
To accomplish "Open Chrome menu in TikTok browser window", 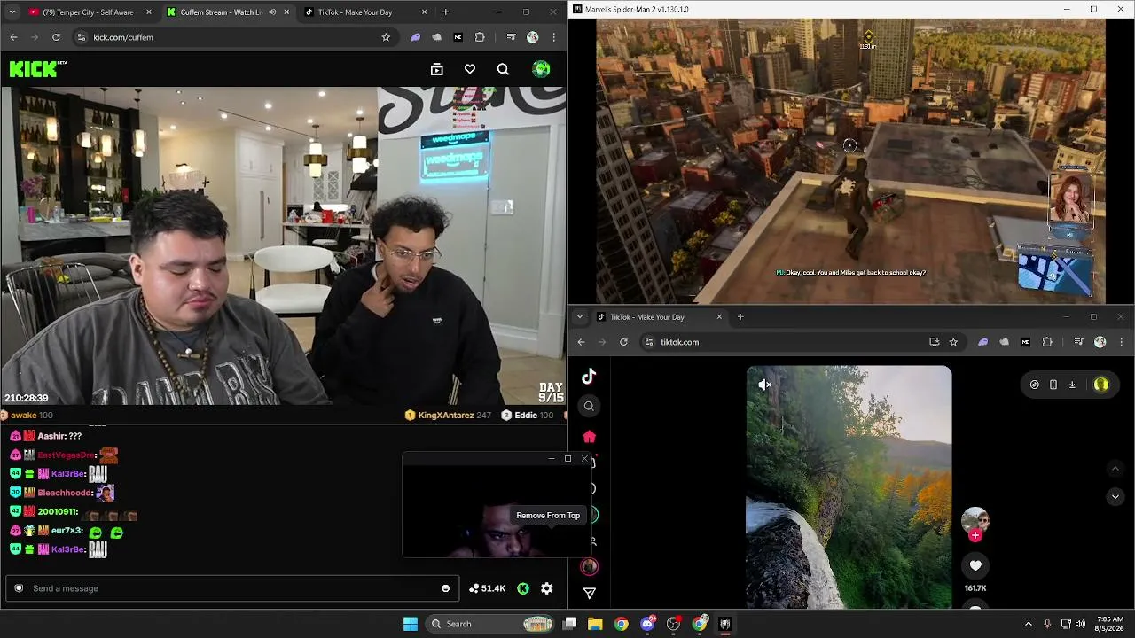I will click(x=1122, y=342).
